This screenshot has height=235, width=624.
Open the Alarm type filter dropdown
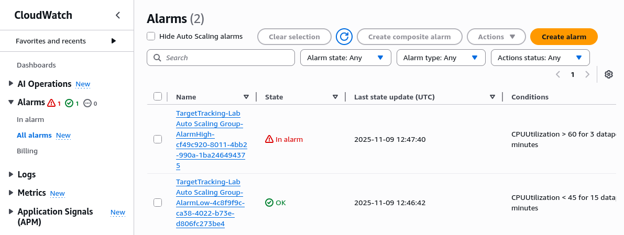pos(441,58)
